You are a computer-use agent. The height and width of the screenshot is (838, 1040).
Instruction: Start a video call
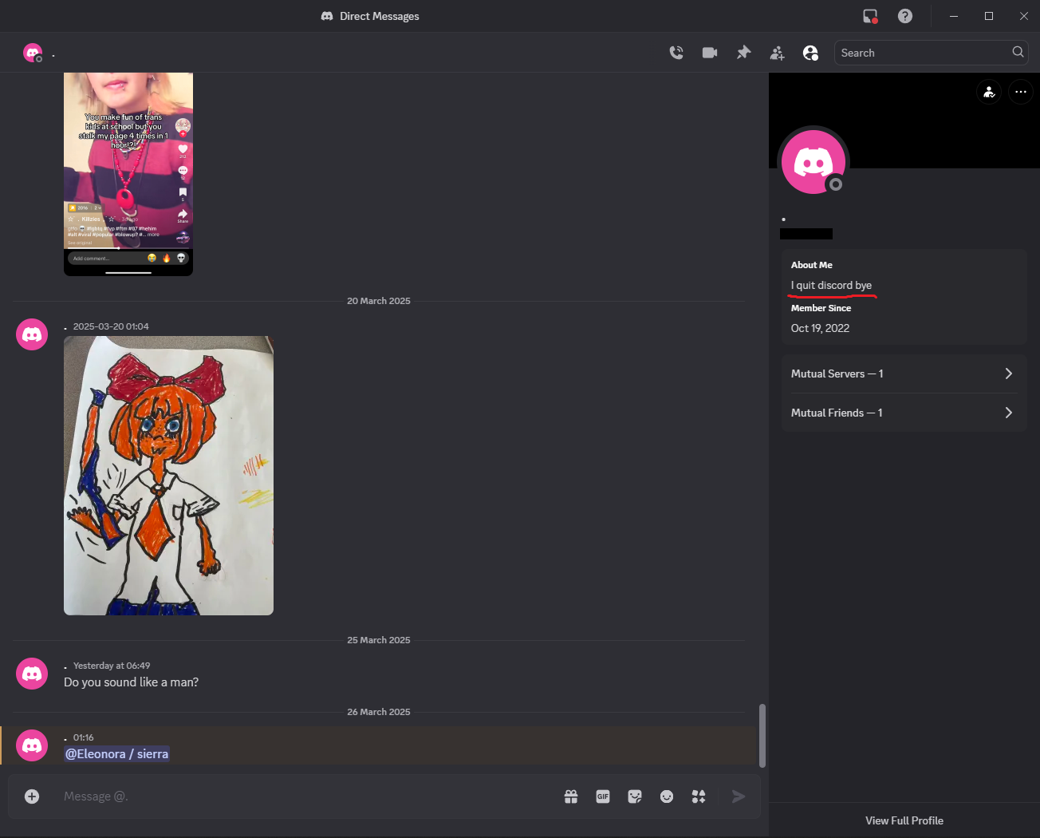coord(710,53)
